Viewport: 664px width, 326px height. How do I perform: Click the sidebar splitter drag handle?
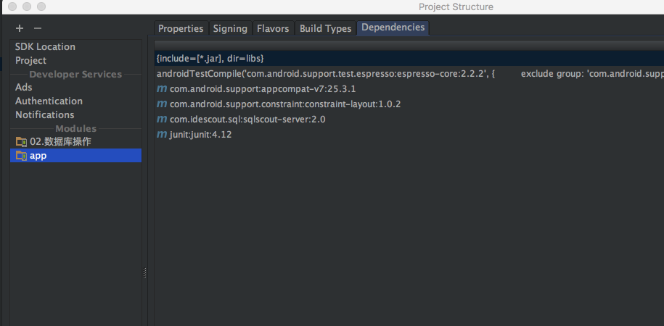pos(144,273)
